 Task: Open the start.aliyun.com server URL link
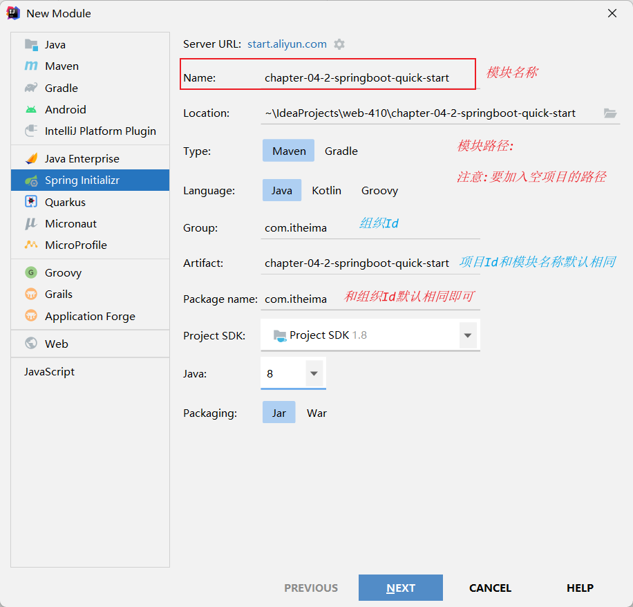click(x=287, y=44)
